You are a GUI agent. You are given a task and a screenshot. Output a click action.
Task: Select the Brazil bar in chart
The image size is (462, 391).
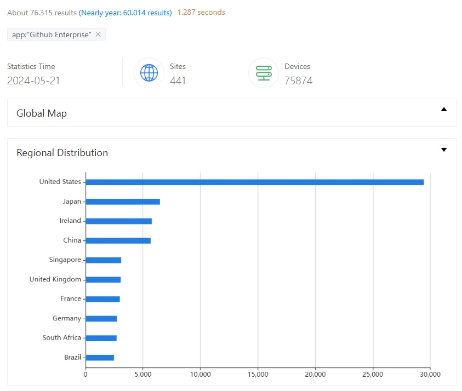[x=100, y=358]
